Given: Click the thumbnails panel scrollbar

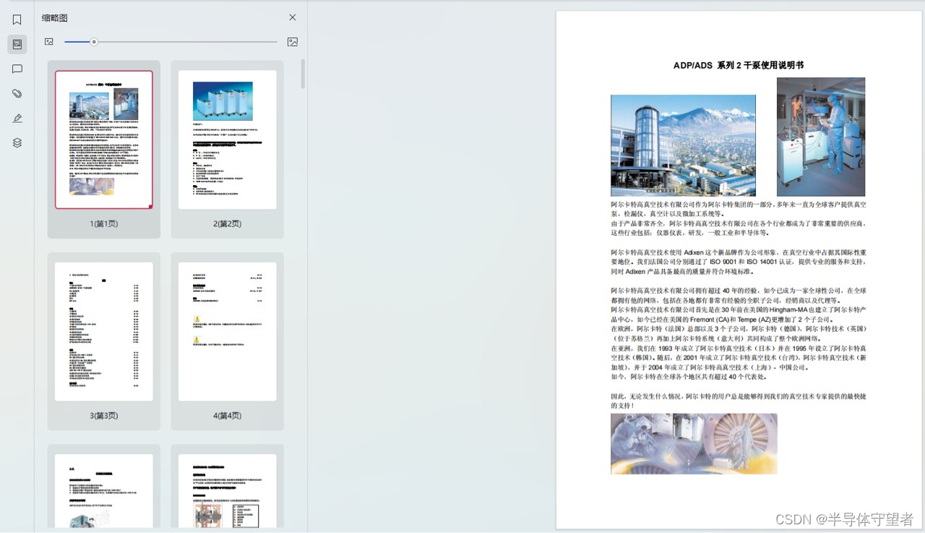Looking at the screenshot, I should [304, 74].
